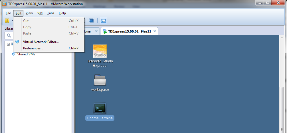Click the VMware Workstation title bar icon
The width and height of the screenshot is (287, 133).
pos(5,4)
